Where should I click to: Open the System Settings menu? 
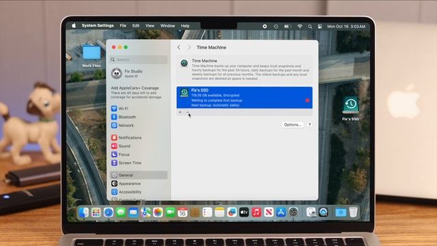[x=98, y=26]
